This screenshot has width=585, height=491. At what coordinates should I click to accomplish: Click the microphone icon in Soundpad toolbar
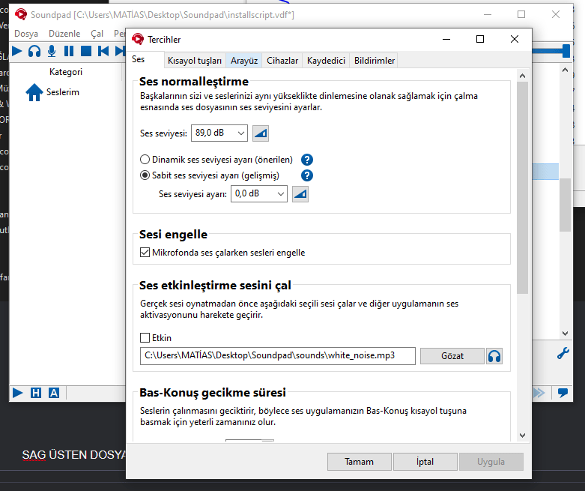pyautogui.click(x=52, y=51)
